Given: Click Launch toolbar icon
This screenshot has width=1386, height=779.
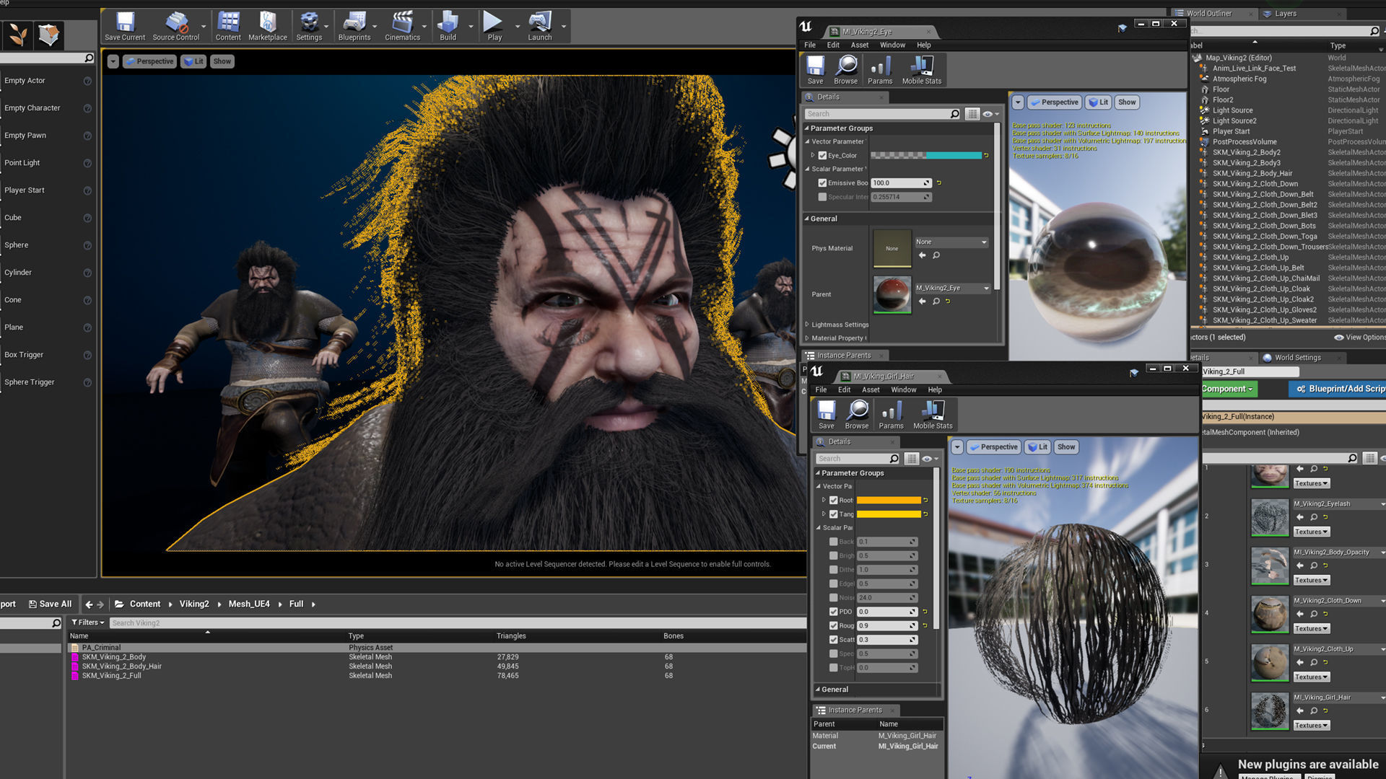Looking at the screenshot, I should 540,27.
